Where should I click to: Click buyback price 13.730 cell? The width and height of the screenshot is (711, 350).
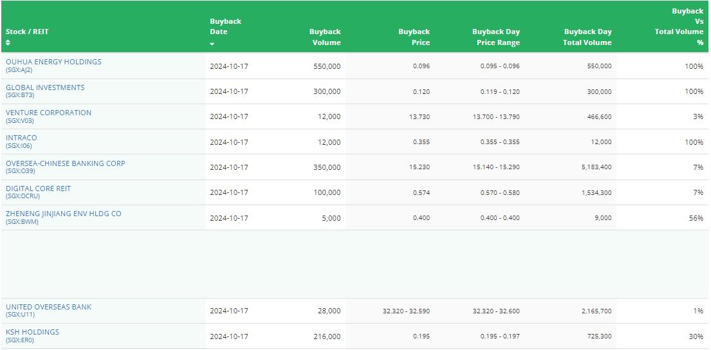pyautogui.click(x=420, y=117)
